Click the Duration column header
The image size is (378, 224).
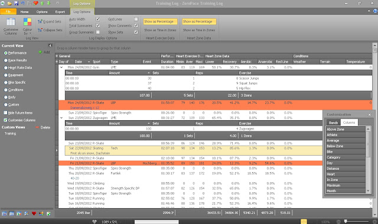click(167, 62)
